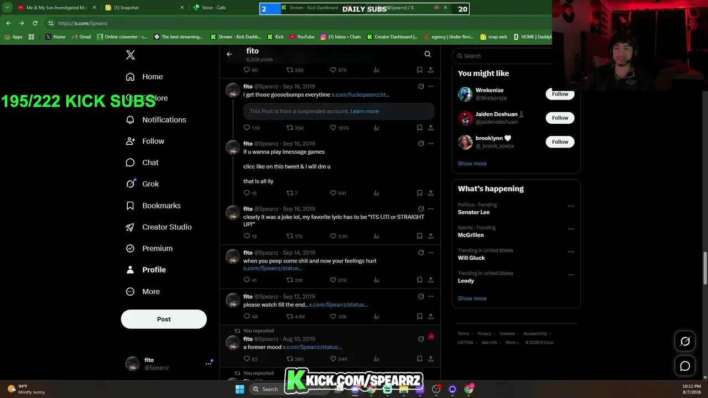Switch to 'Me & My Son Investigated' tab
The height and width of the screenshot is (398, 708).
coord(56,8)
